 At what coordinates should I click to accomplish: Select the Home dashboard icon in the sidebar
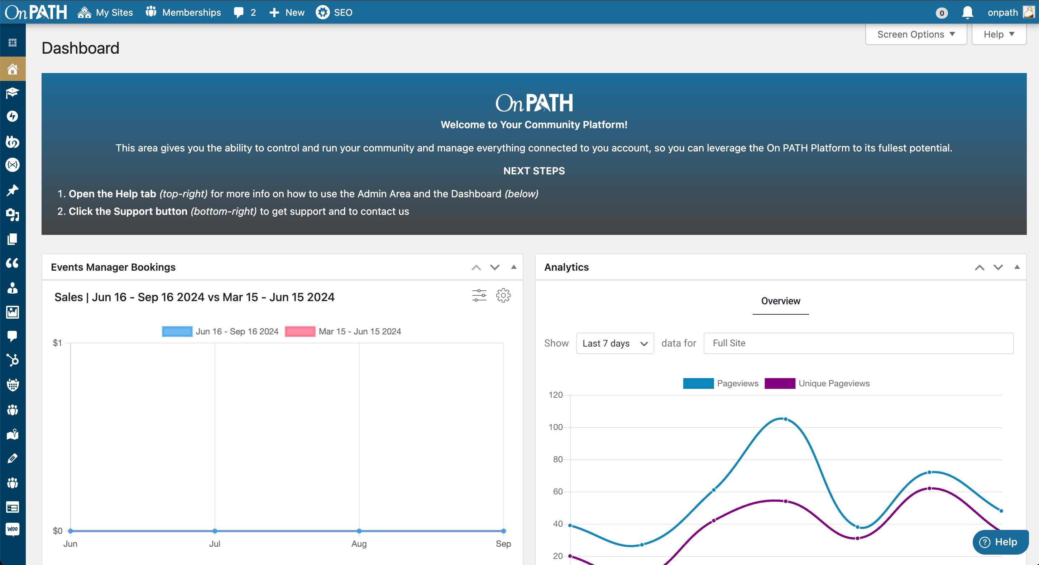[x=13, y=69]
